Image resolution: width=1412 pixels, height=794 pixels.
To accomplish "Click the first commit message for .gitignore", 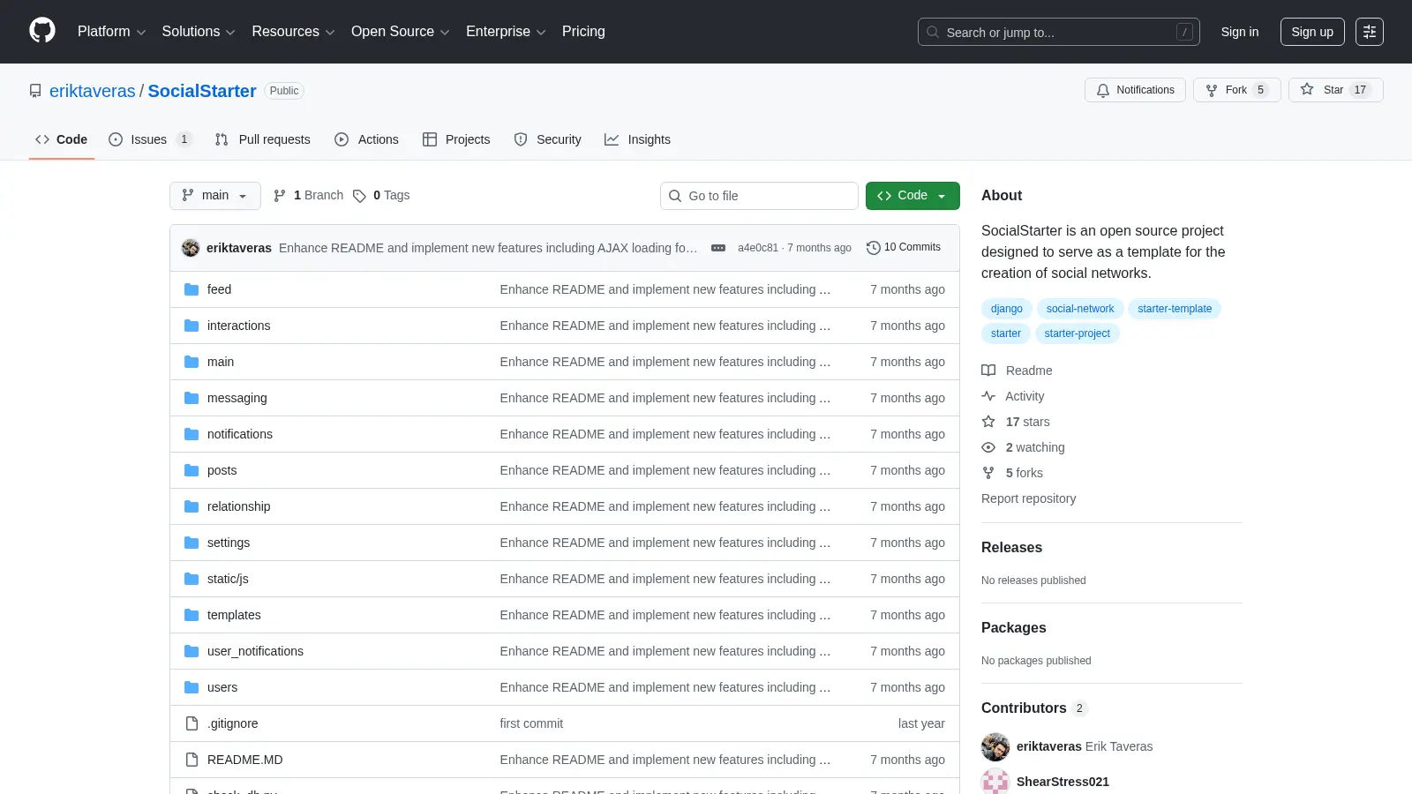I will (x=531, y=723).
